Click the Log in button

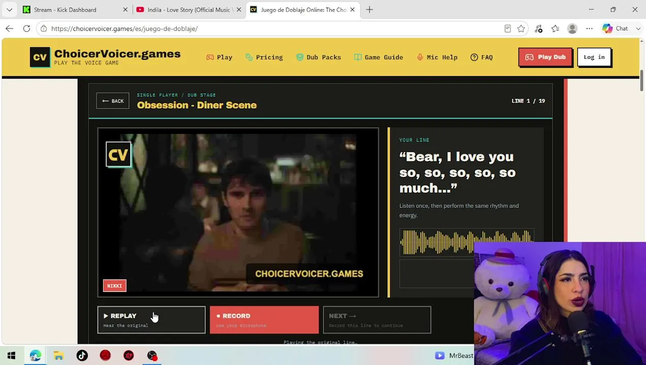(594, 57)
